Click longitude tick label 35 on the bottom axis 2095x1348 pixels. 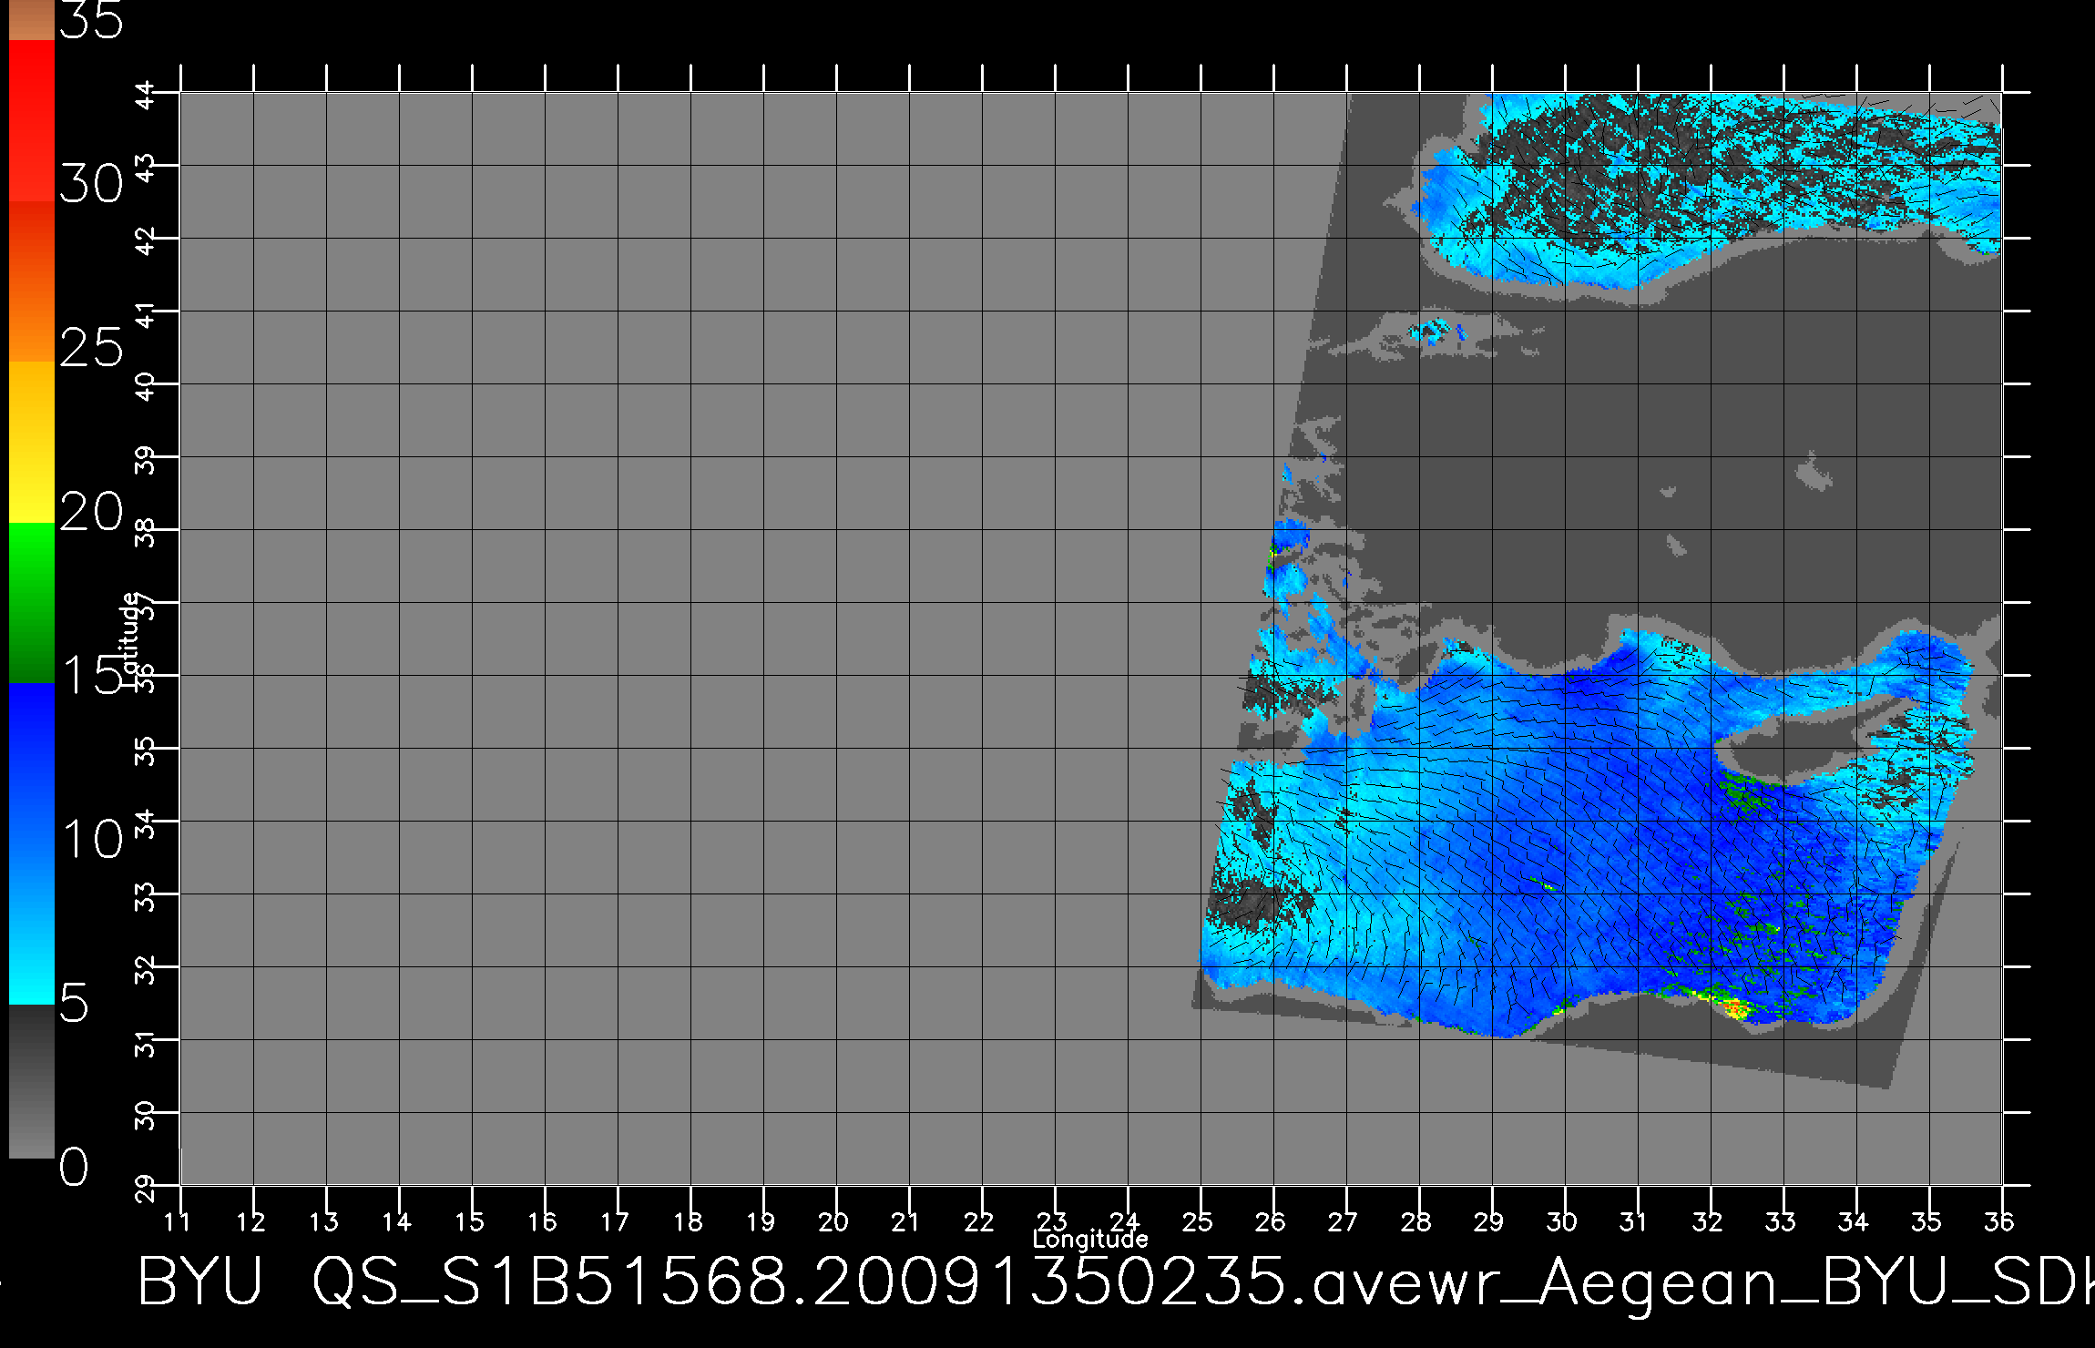pos(1926,1221)
